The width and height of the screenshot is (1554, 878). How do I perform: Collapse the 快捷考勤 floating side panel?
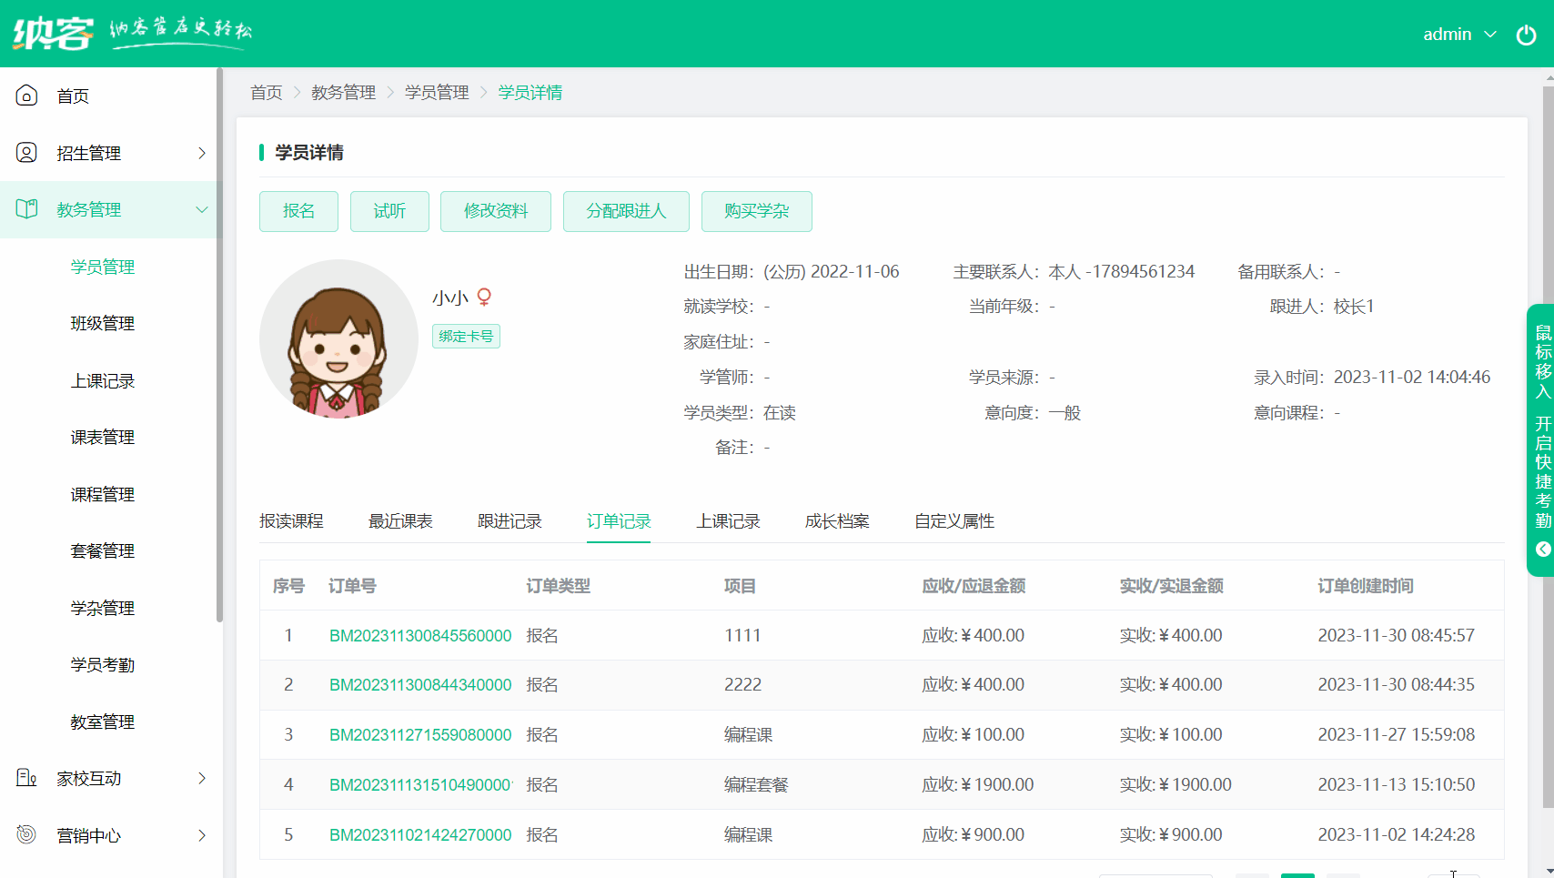pos(1541,550)
